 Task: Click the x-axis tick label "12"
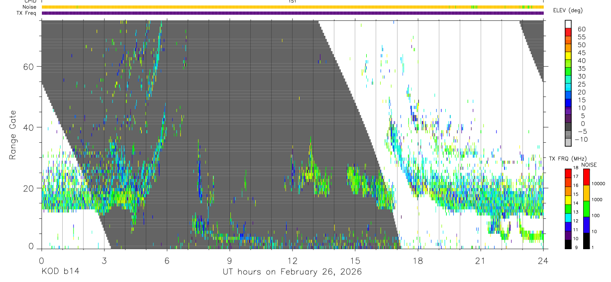pyautogui.click(x=293, y=261)
